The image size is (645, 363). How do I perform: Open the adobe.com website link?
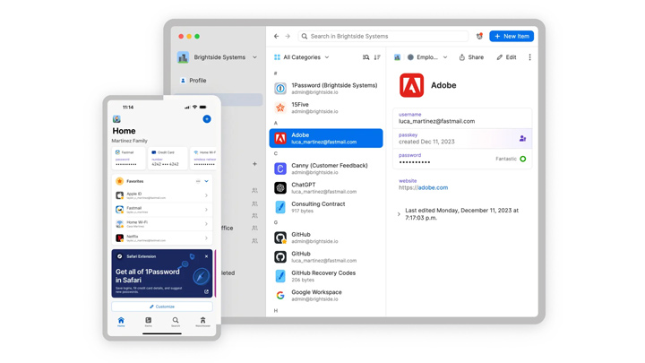point(433,187)
